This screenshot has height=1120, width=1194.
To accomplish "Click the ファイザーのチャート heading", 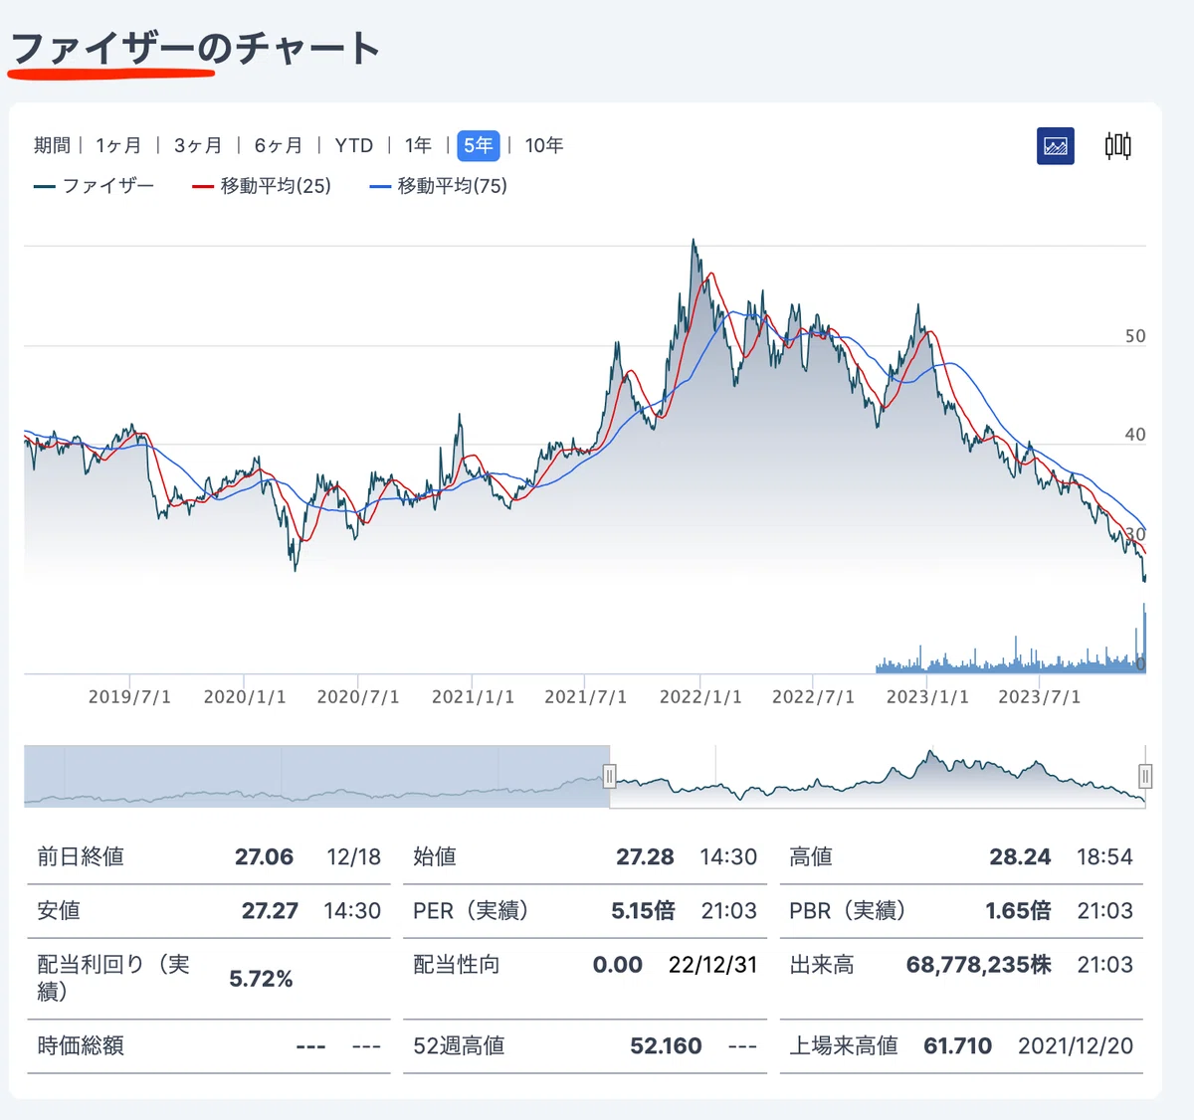I will [196, 48].
